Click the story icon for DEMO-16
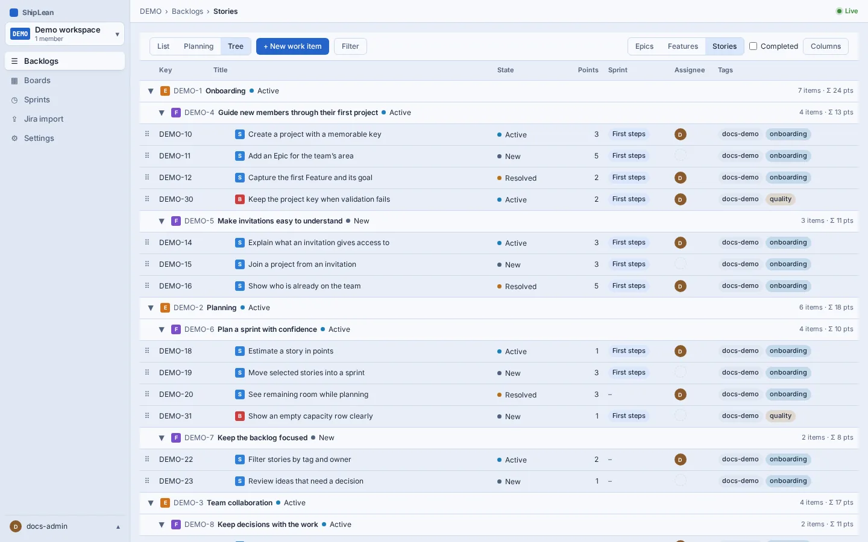This screenshot has height=542, width=868. point(240,286)
